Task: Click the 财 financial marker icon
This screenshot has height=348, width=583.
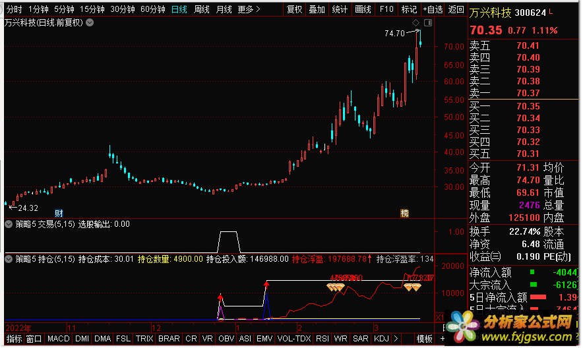Action: pos(59,213)
